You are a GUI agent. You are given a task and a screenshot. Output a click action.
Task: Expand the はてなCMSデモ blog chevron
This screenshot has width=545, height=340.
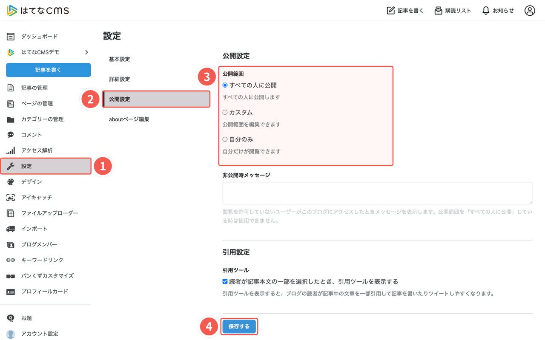click(x=87, y=52)
